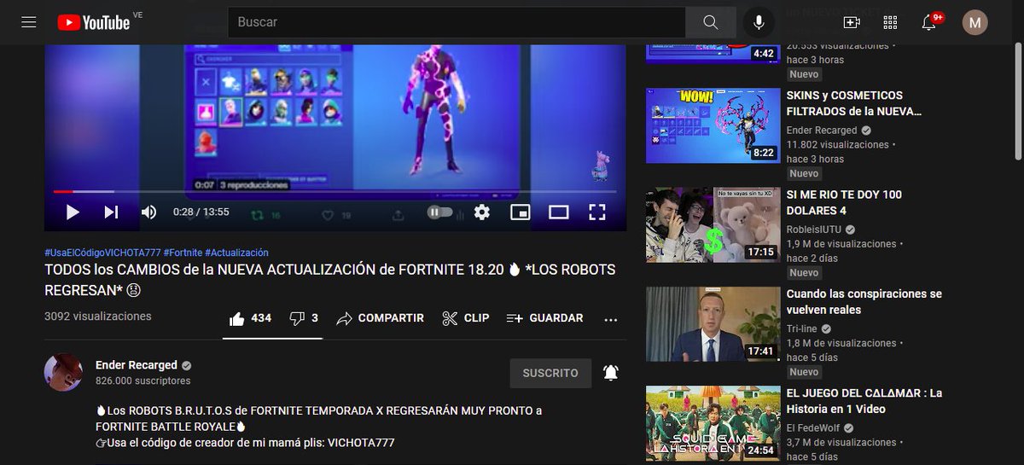Skip to next video
1024x465 pixels.
click(111, 212)
